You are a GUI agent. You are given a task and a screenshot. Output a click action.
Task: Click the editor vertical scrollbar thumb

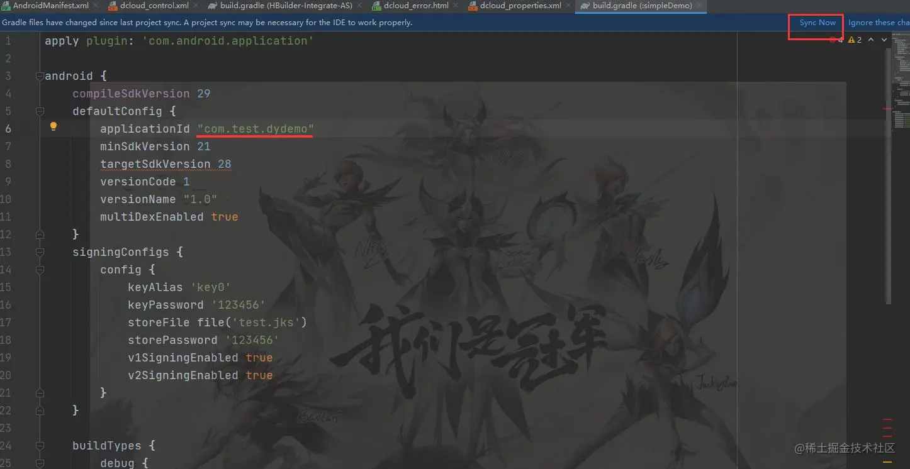coord(889,176)
